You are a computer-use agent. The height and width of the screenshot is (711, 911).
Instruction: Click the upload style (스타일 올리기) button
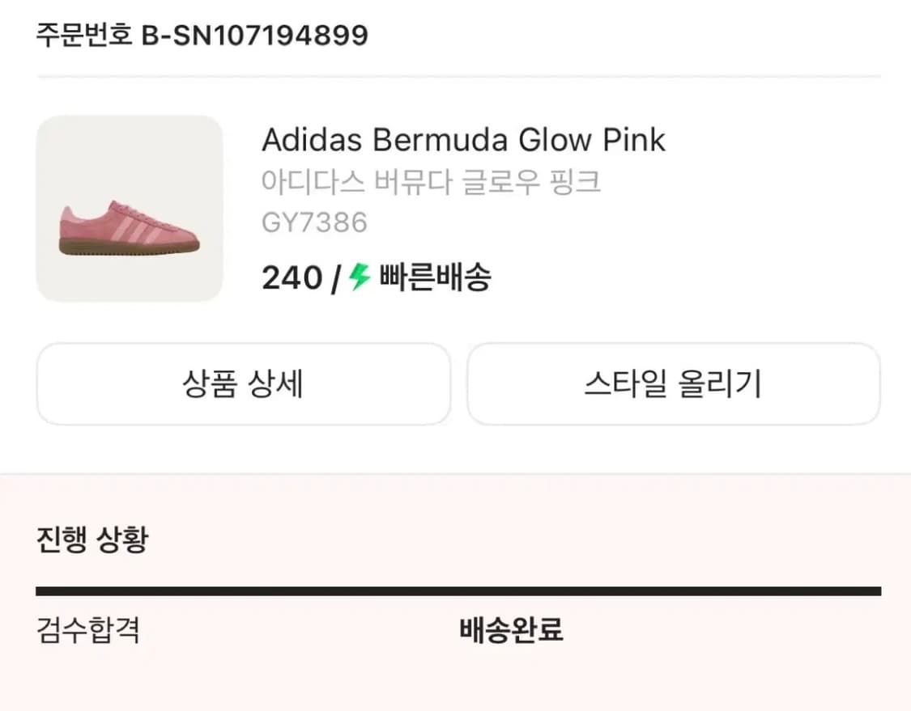tap(675, 384)
